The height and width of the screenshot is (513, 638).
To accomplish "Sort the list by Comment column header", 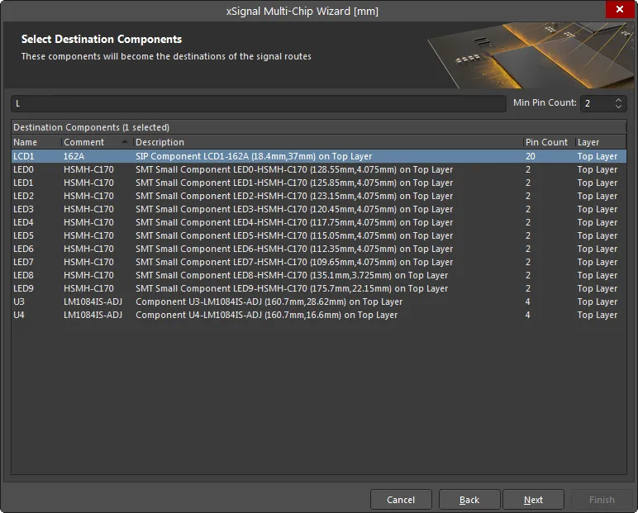I will pyautogui.click(x=91, y=142).
